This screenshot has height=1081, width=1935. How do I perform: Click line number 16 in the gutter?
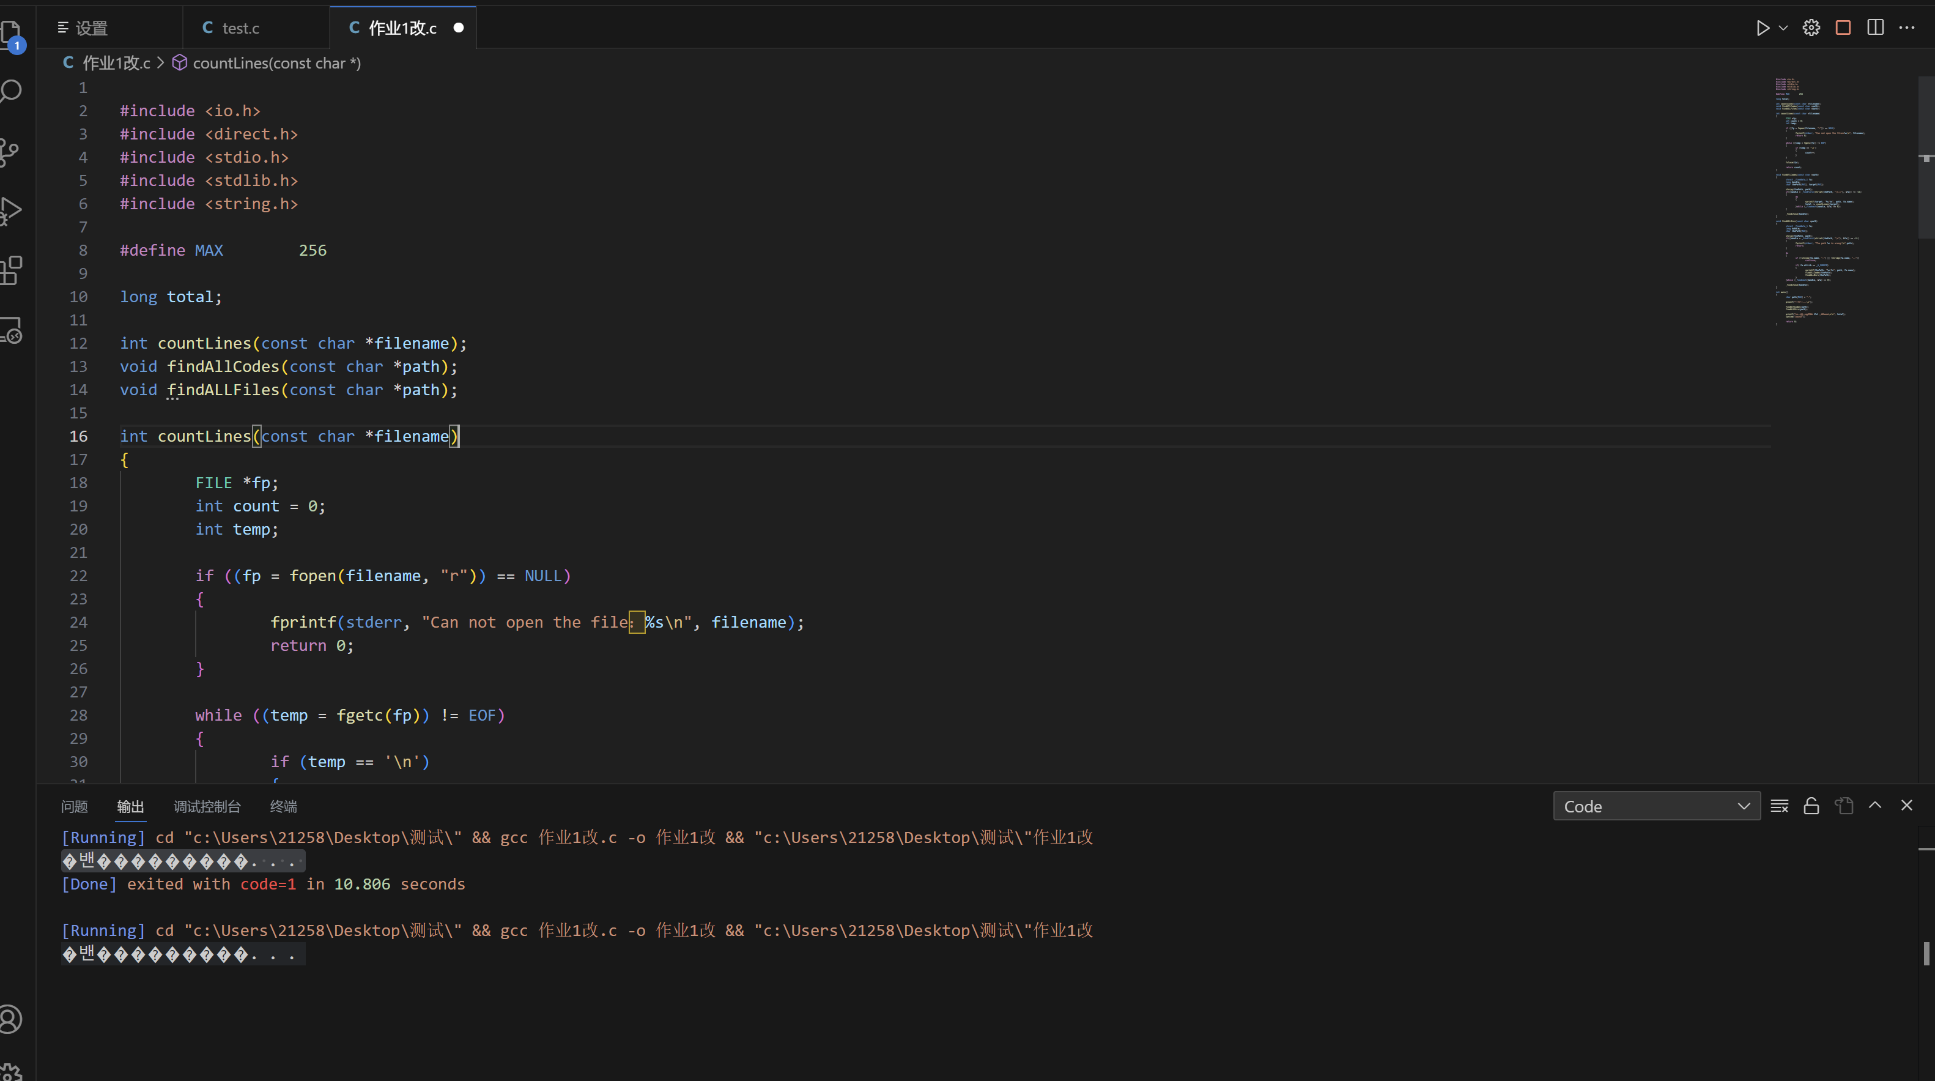[x=79, y=436]
